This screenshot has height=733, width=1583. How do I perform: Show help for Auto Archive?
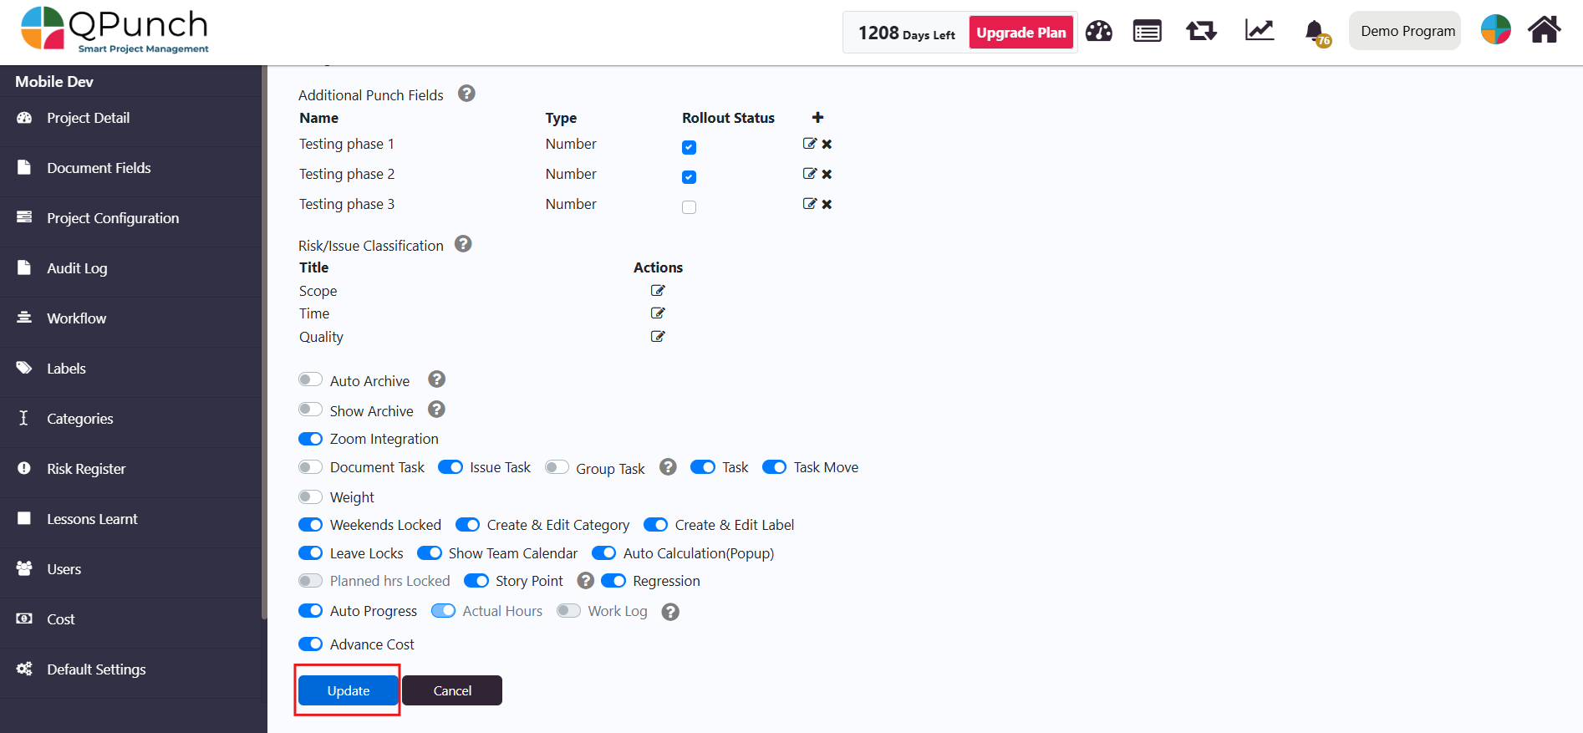[436, 379]
